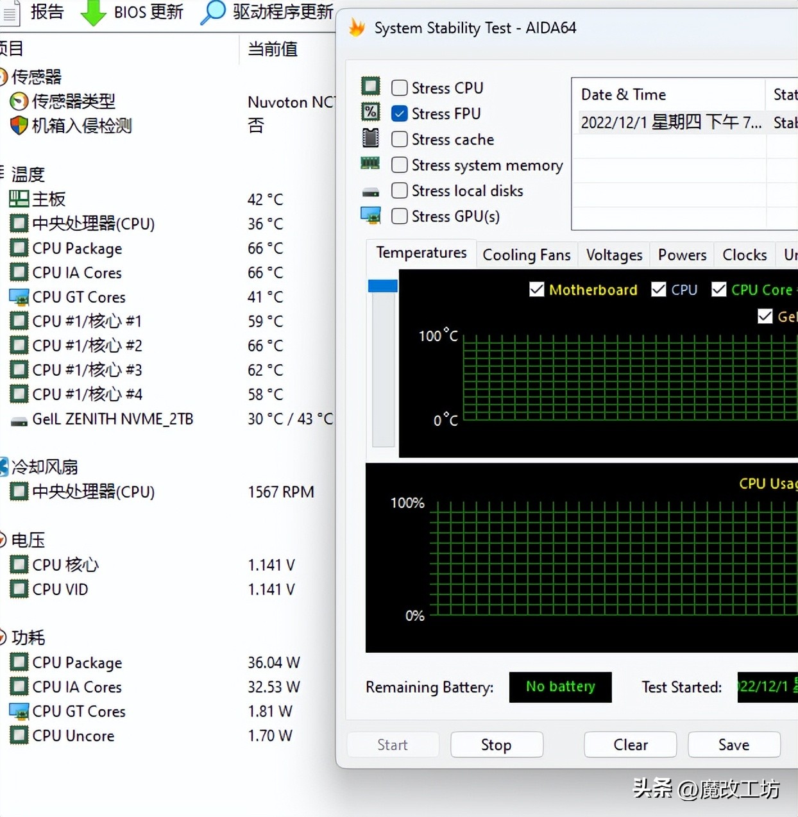The width and height of the screenshot is (798, 817).
Task: Select the GeIL ZENITH NVME drive icon
Action: (x=19, y=420)
